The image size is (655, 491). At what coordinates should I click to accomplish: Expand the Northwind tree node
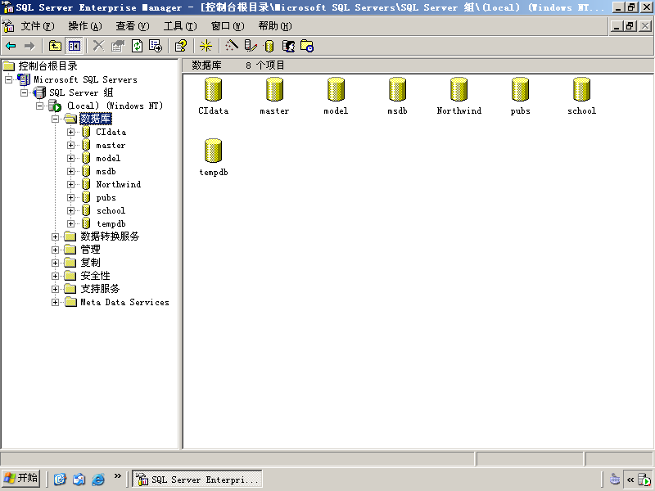pos(70,185)
